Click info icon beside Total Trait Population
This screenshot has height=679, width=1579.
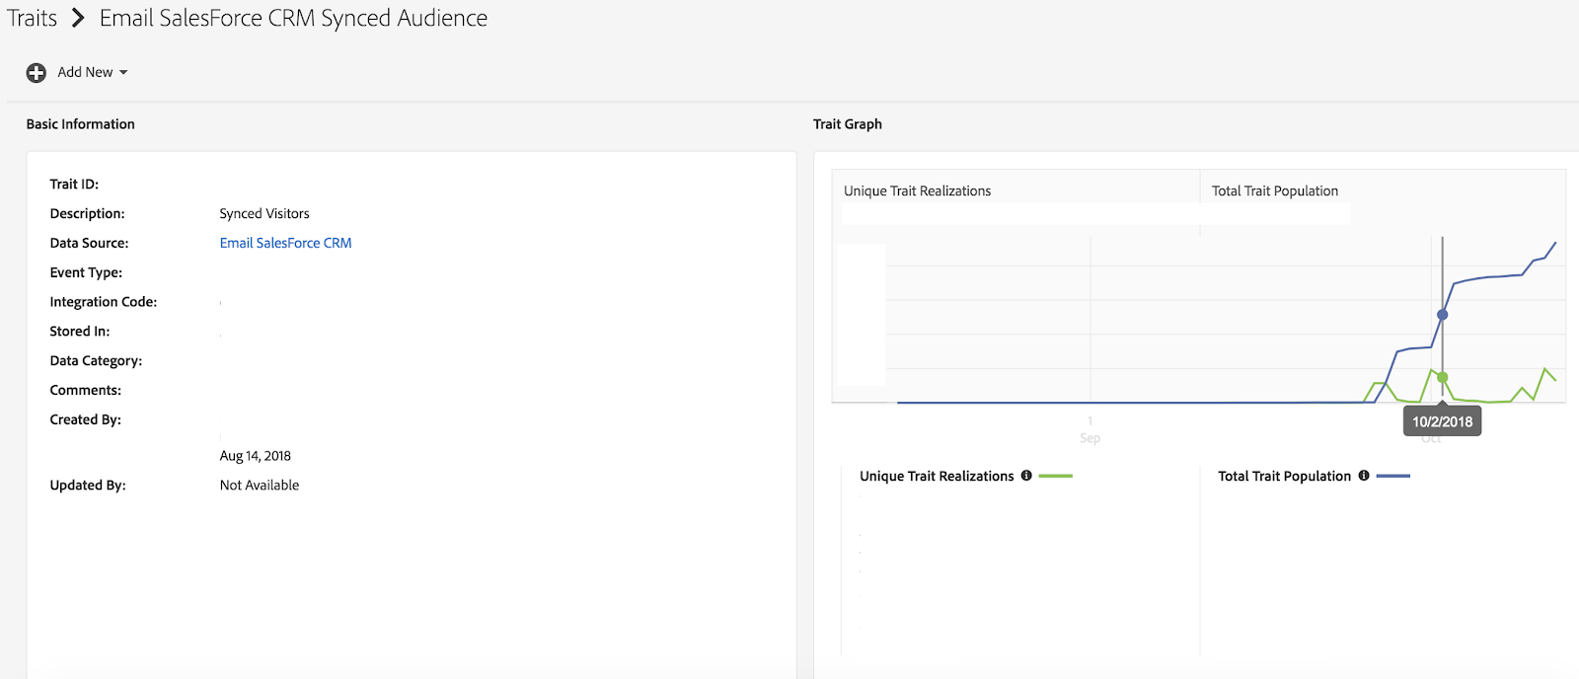pyautogui.click(x=1364, y=476)
